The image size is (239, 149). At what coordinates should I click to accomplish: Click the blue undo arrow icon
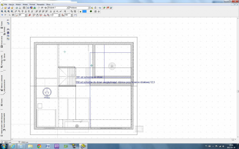pyautogui.click(x=2, y=15)
